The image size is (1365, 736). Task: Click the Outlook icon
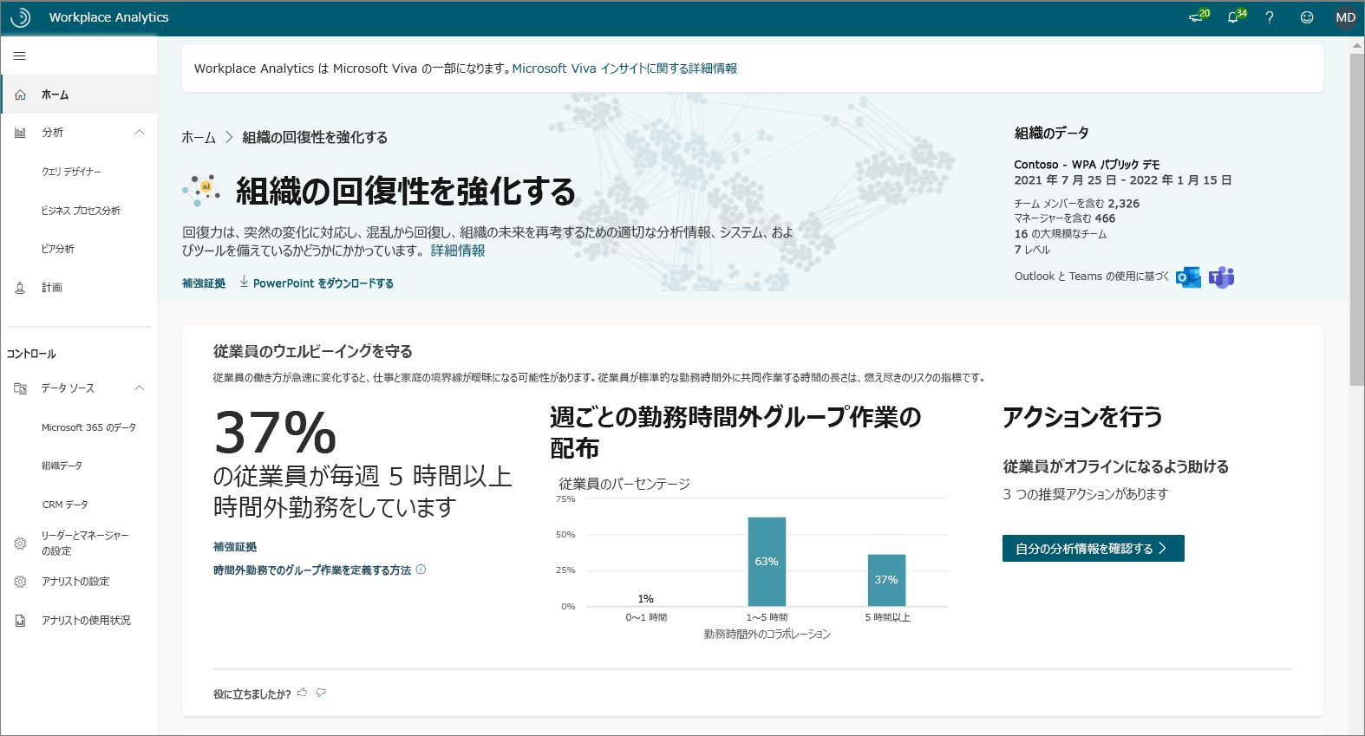coord(1188,277)
